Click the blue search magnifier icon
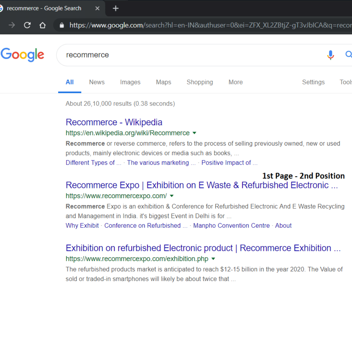The width and height of the screenshot is (352, 359). 349,54
